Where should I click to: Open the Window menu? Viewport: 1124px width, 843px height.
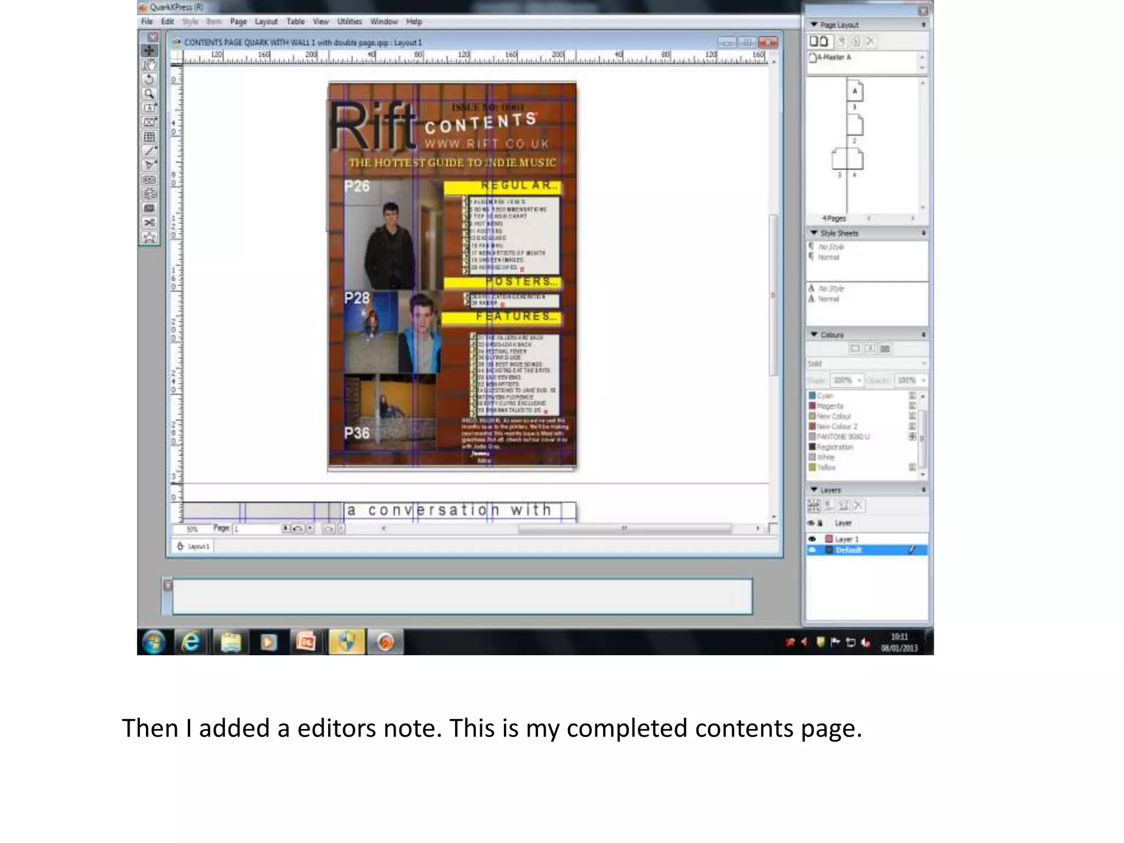[384, 22]
